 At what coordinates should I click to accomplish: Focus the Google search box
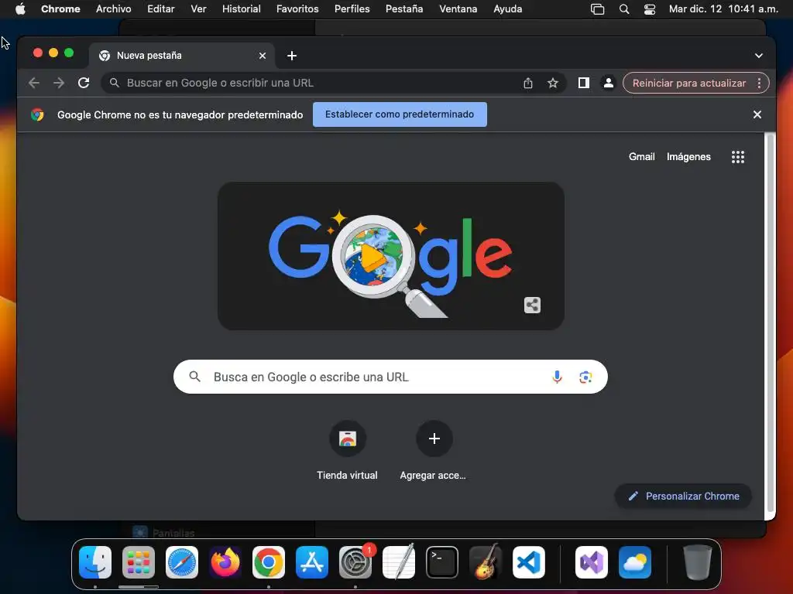point(390,377)
